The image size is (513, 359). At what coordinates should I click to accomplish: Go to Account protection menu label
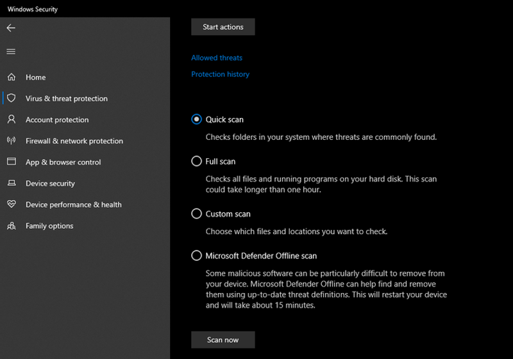(57, 120)
